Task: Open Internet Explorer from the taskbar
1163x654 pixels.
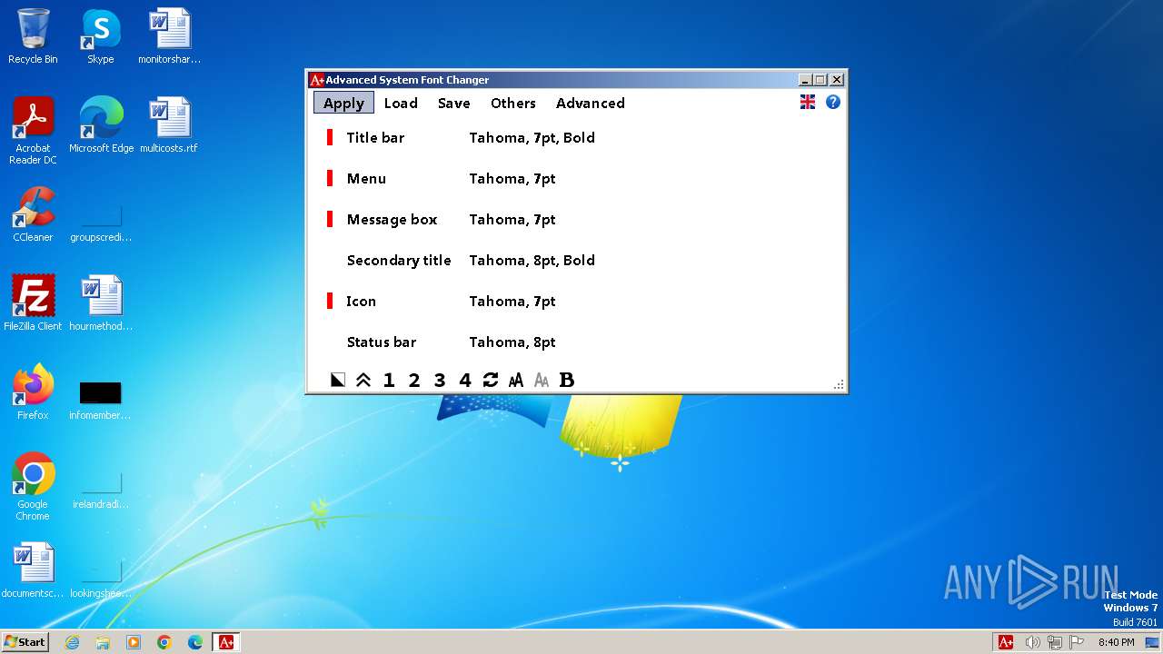Action: pos(72,642)
